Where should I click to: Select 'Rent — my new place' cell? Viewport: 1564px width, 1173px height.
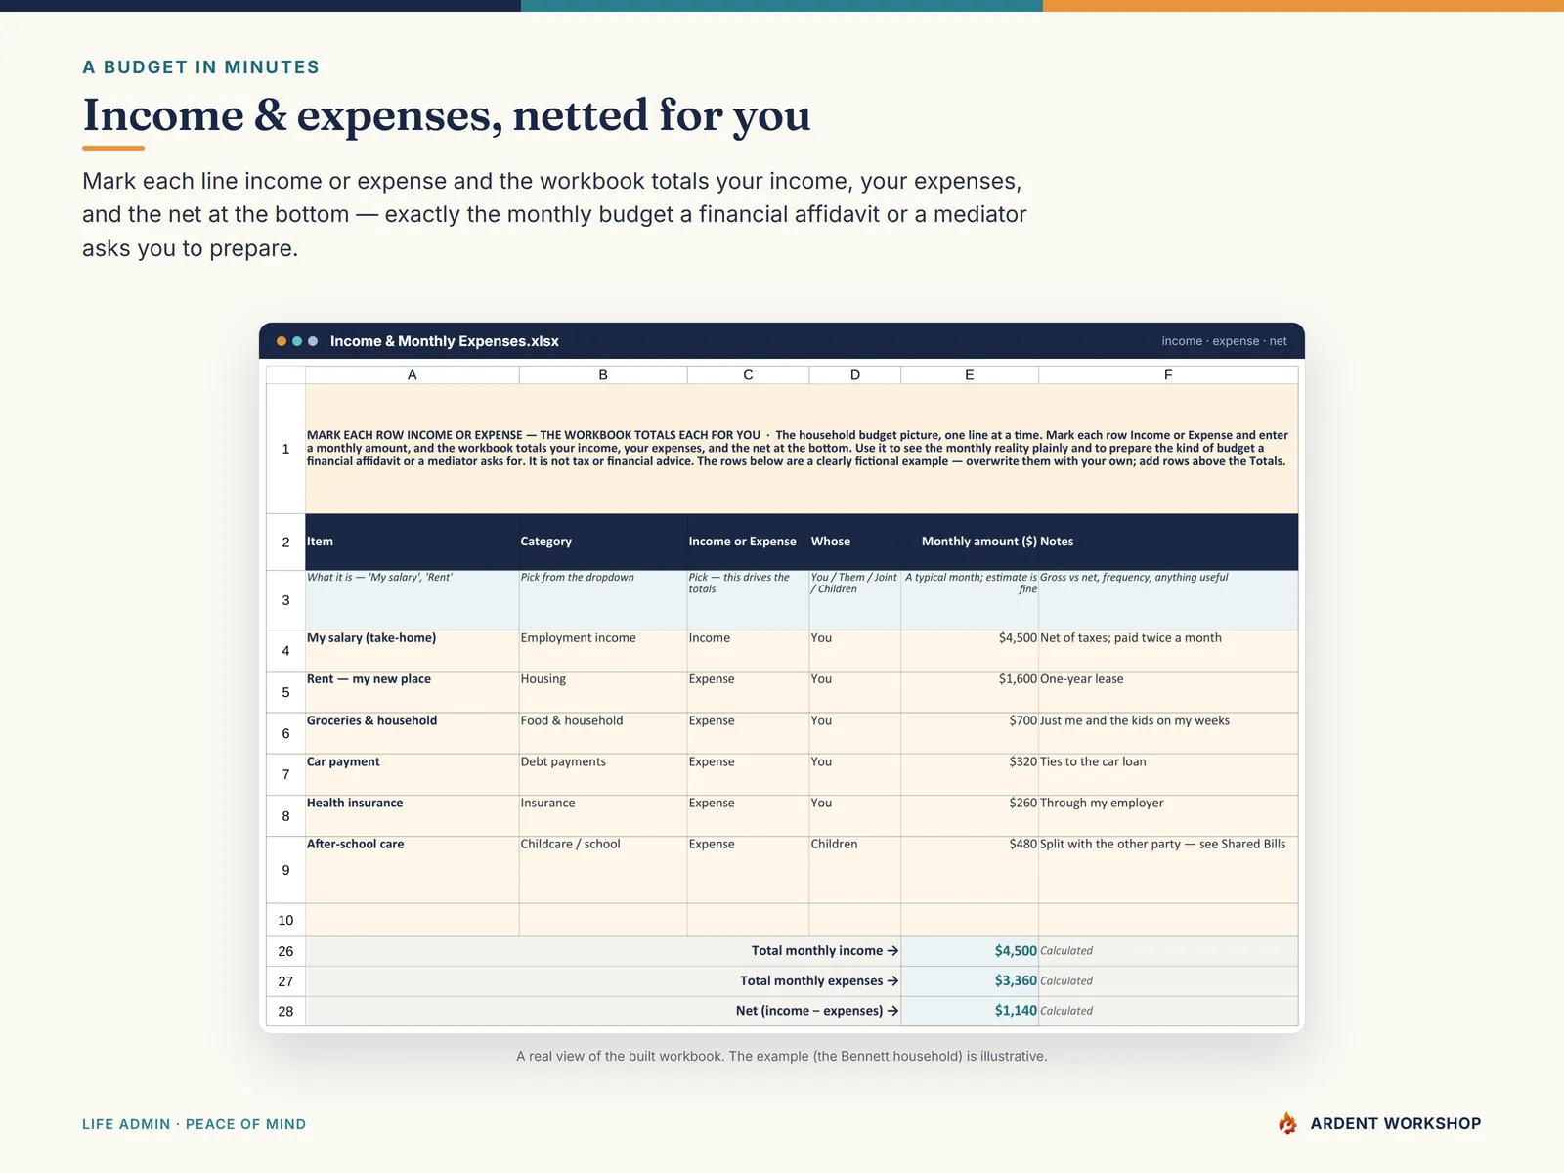coord(412,691)
